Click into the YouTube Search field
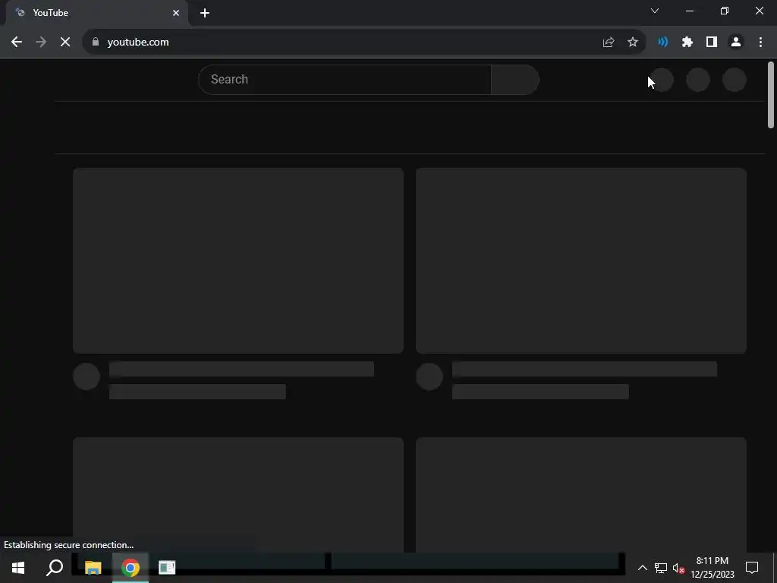 click(344, 79)
